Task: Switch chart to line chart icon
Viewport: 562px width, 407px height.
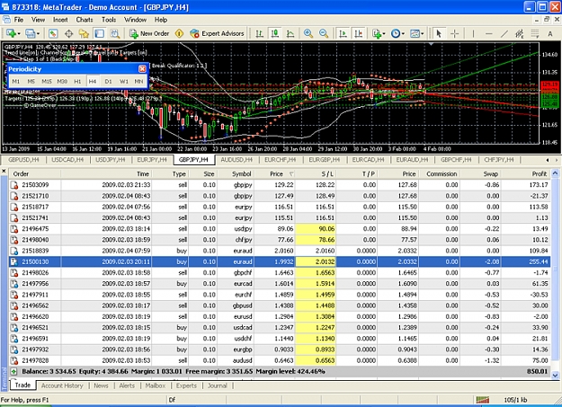Action: [x=290, y=33]
